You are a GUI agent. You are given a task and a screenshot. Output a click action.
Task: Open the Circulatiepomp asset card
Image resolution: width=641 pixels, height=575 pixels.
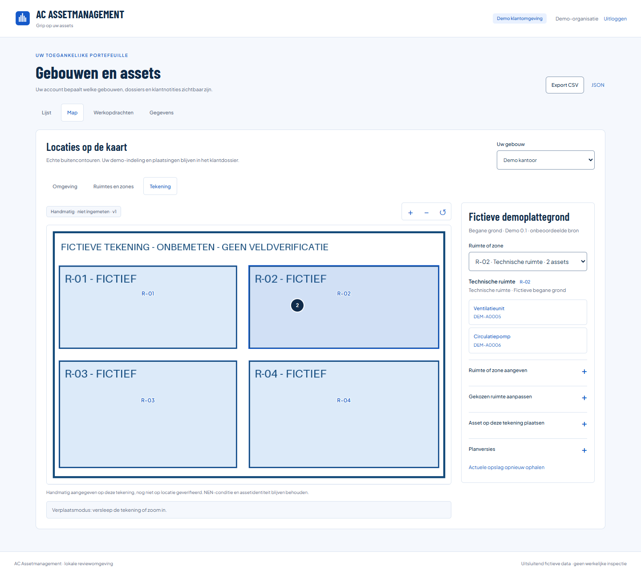(x=528, y=340)
